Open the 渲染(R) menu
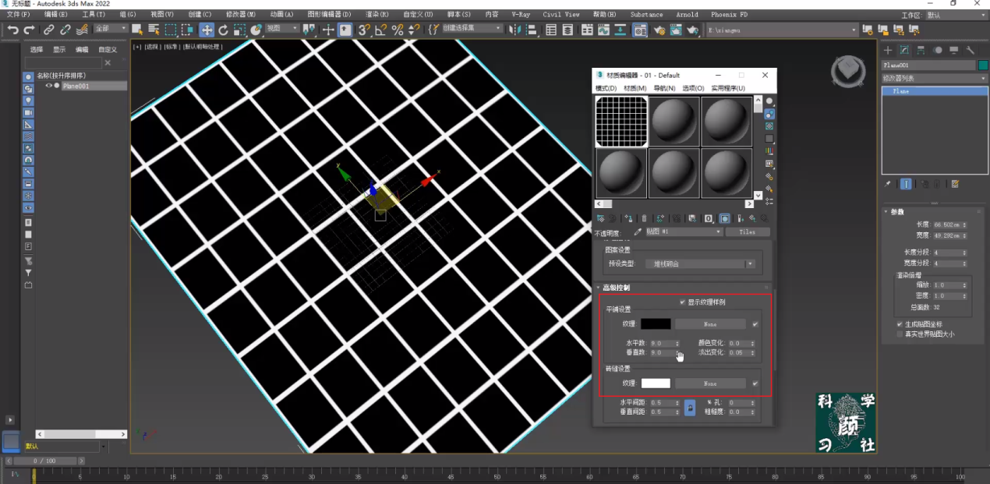 point(377,15)
